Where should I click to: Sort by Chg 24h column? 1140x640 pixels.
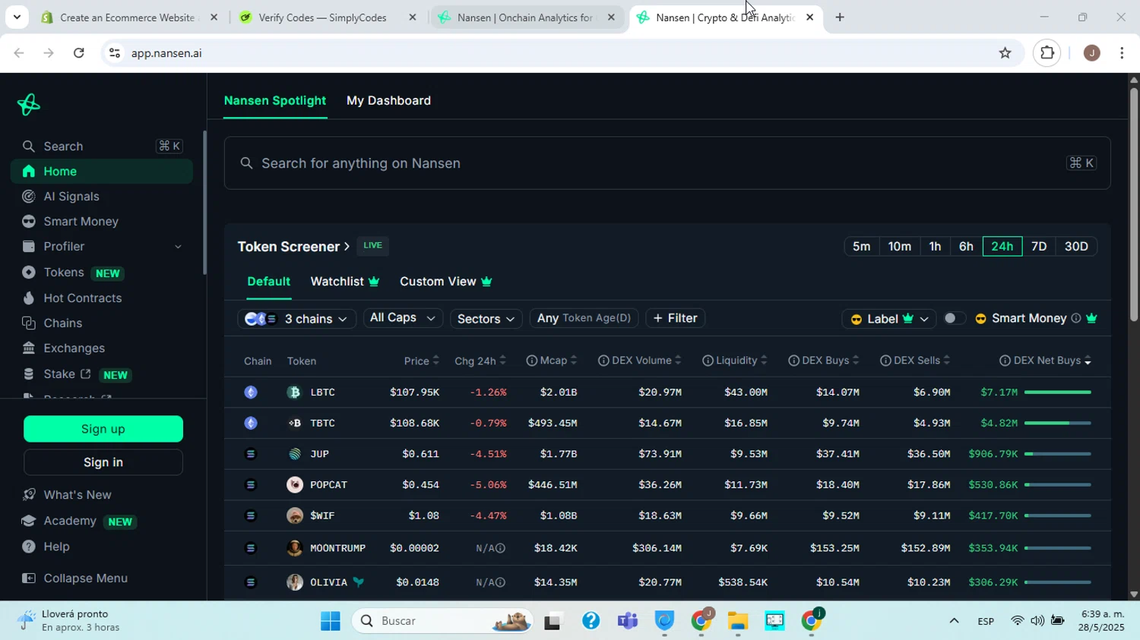(x=480, y=361)
